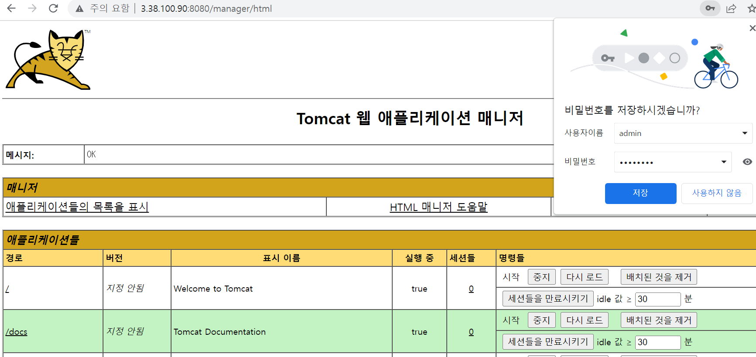Open the /docs application path link
Image resolution: width=756 pixels, height=357 pixels.
pyautogui.click(x=17, y=332)
